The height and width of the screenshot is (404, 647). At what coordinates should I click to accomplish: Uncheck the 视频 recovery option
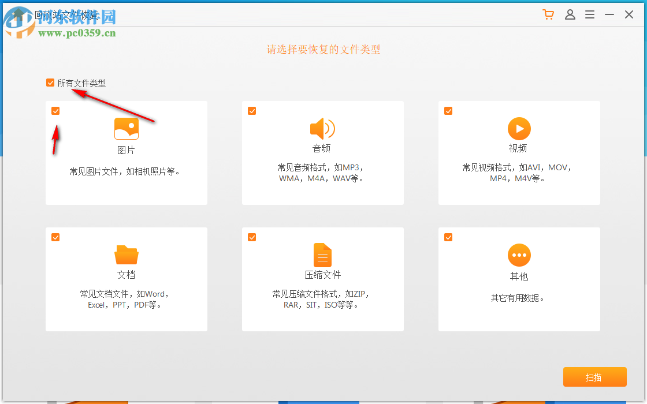point(448,111)
